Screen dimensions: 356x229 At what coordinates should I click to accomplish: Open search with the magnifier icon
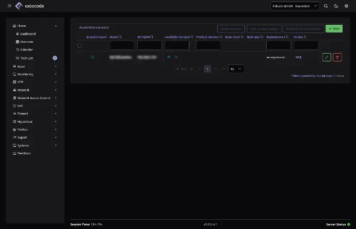point(326,6)
